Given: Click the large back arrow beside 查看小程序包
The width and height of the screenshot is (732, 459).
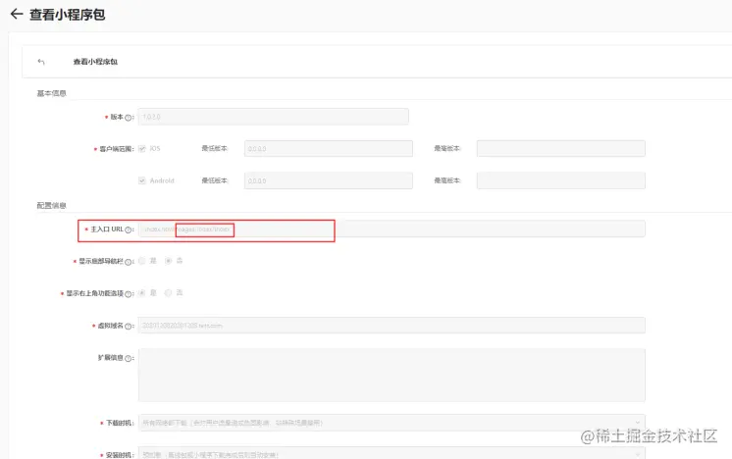Looking at the screenshot, I should coord(17,14).
